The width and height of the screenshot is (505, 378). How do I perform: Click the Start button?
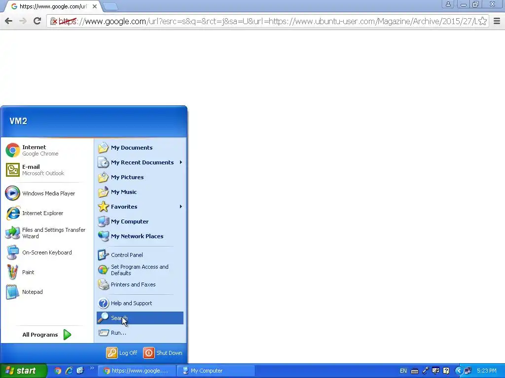pyautogui.click(x=23, y=371)
